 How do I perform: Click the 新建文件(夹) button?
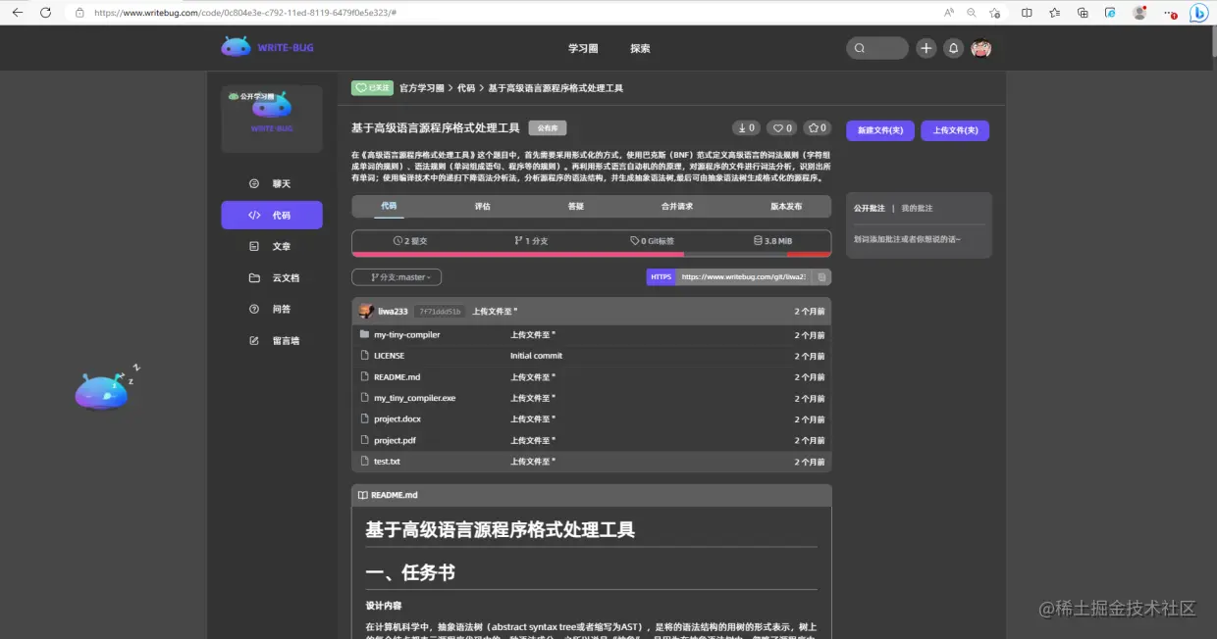point(879,130)
